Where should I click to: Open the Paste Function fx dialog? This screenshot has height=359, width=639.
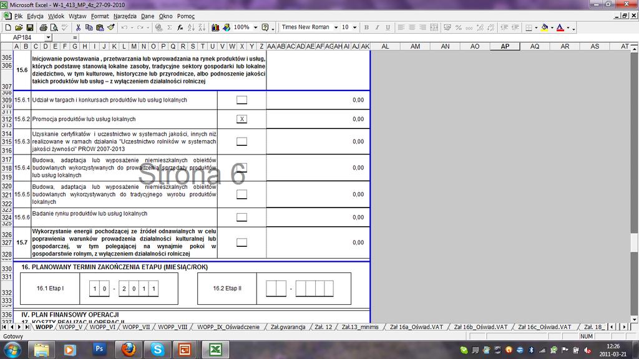(x=180, y=27)
